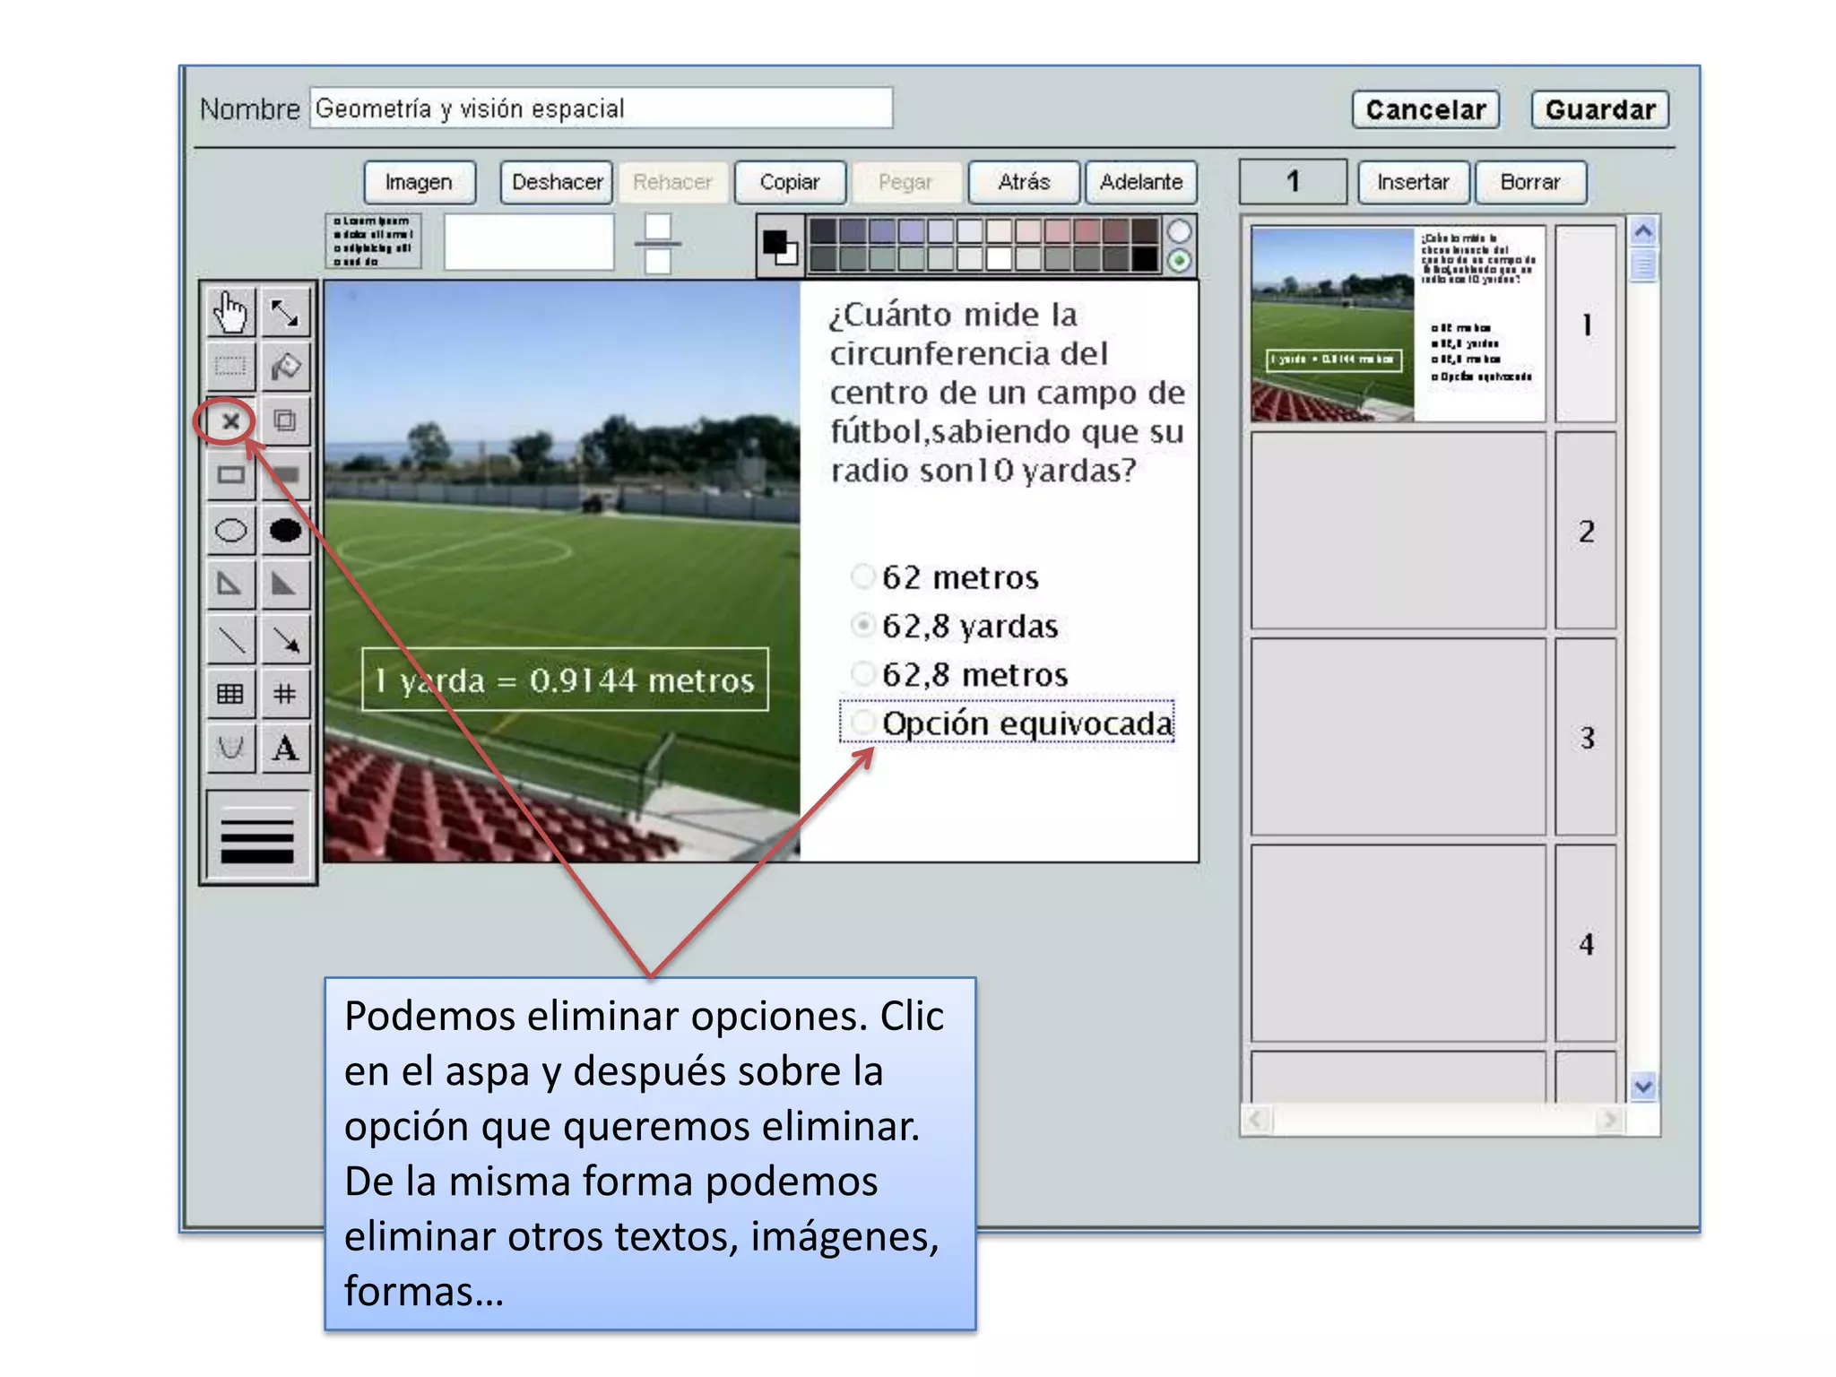Select the arrow line tool
Viewport: 1836px width, 1377px height.
point(285,640)
